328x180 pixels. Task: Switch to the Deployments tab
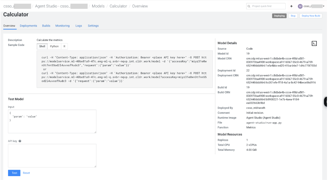point(28,26)
